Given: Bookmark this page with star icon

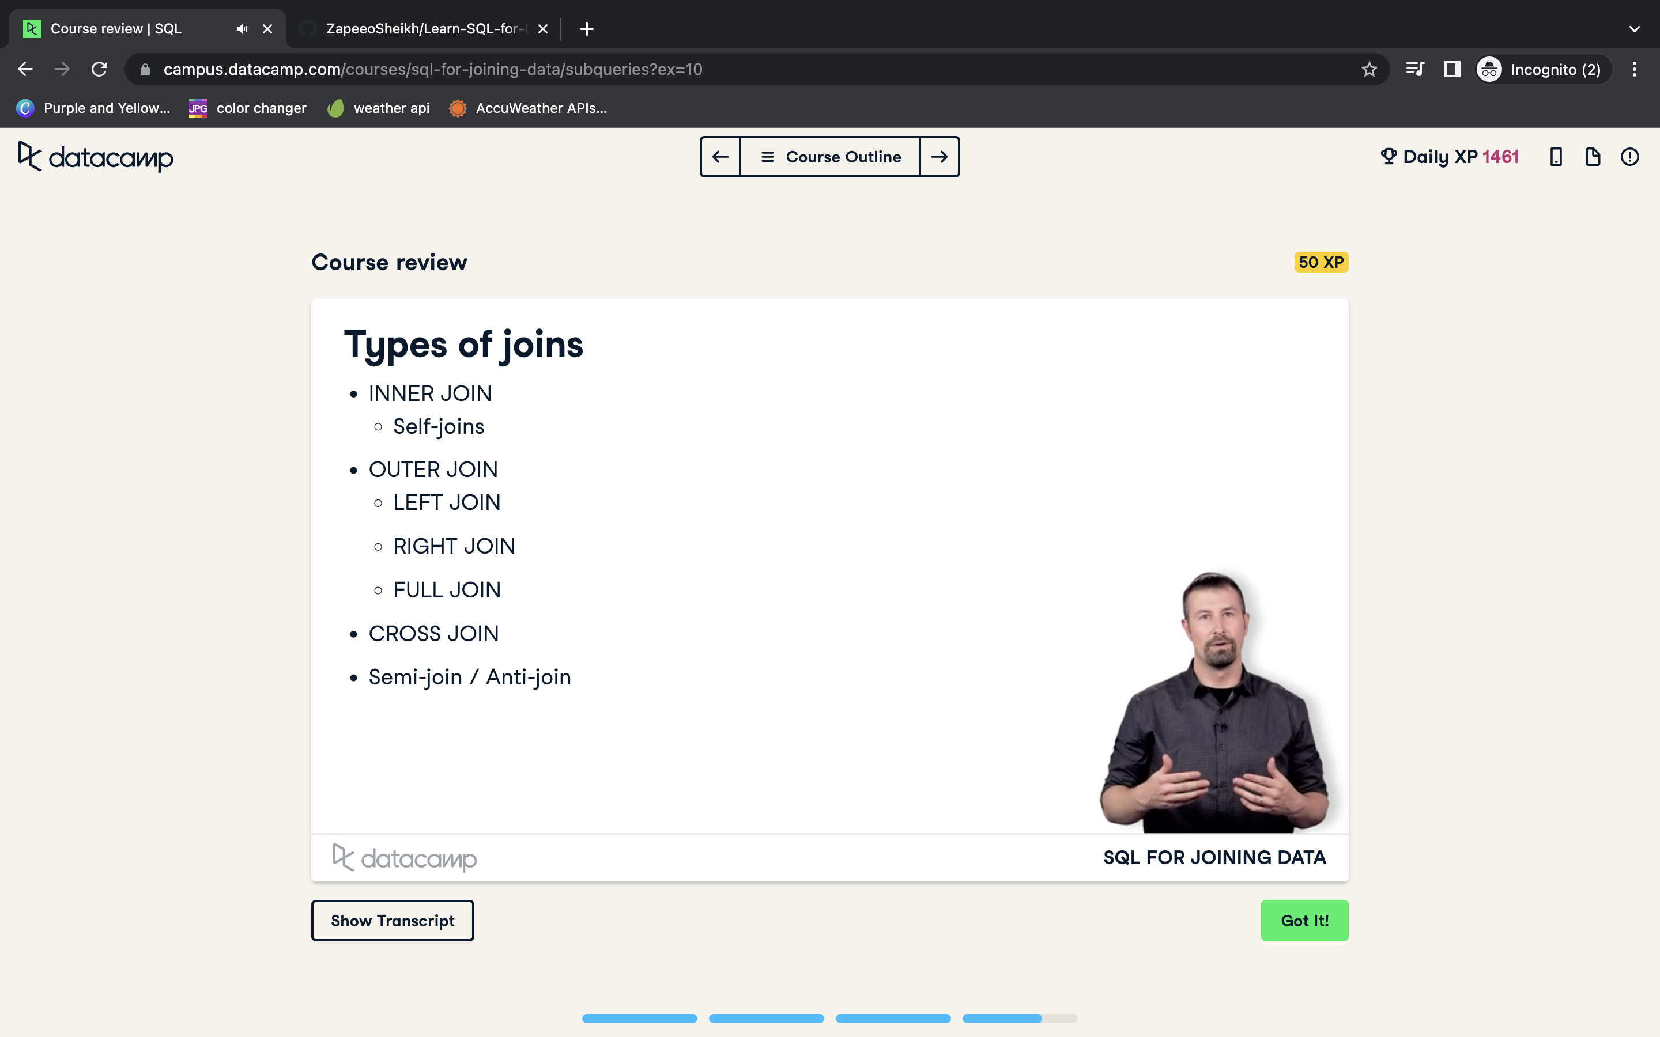Looking at the screenshot, I should click(x=1369, y=69).
